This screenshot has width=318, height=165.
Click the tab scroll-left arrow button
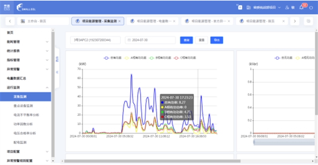[x=10, y=21]
